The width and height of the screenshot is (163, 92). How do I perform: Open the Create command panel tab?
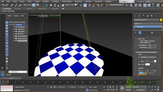(x=135, y=16)
